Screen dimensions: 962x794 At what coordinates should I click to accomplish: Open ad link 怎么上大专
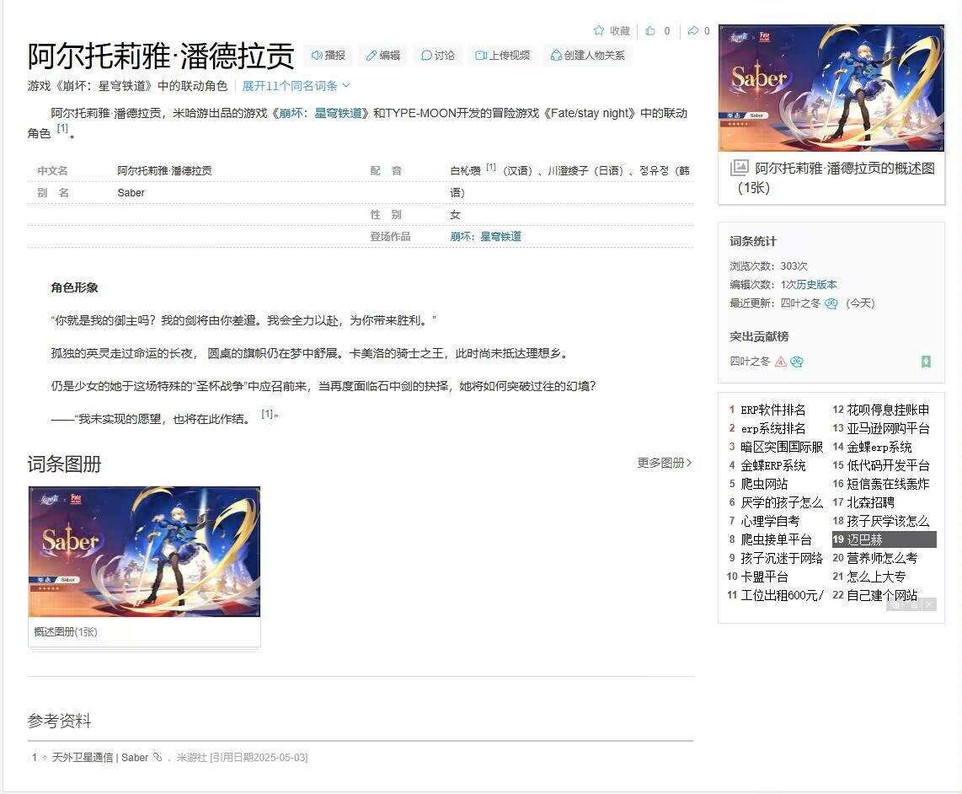click(x=875, y=576)
